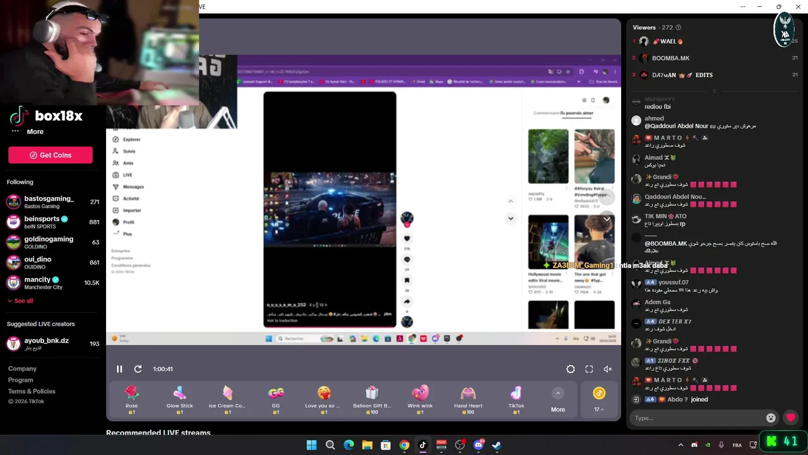Click the Viewers info question icon
The width and height of the screenshot is (808, 455).
pos(679,28)
